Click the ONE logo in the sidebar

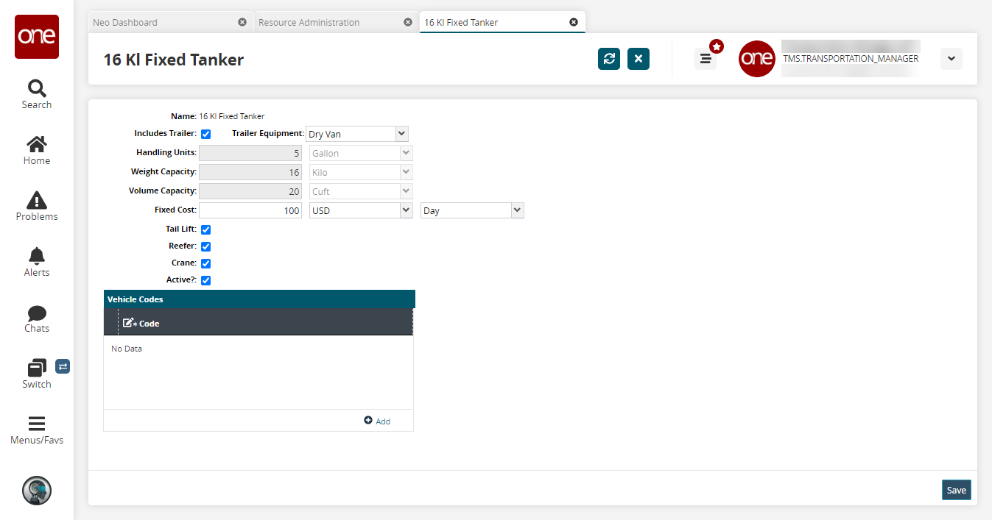pos(37,37)
